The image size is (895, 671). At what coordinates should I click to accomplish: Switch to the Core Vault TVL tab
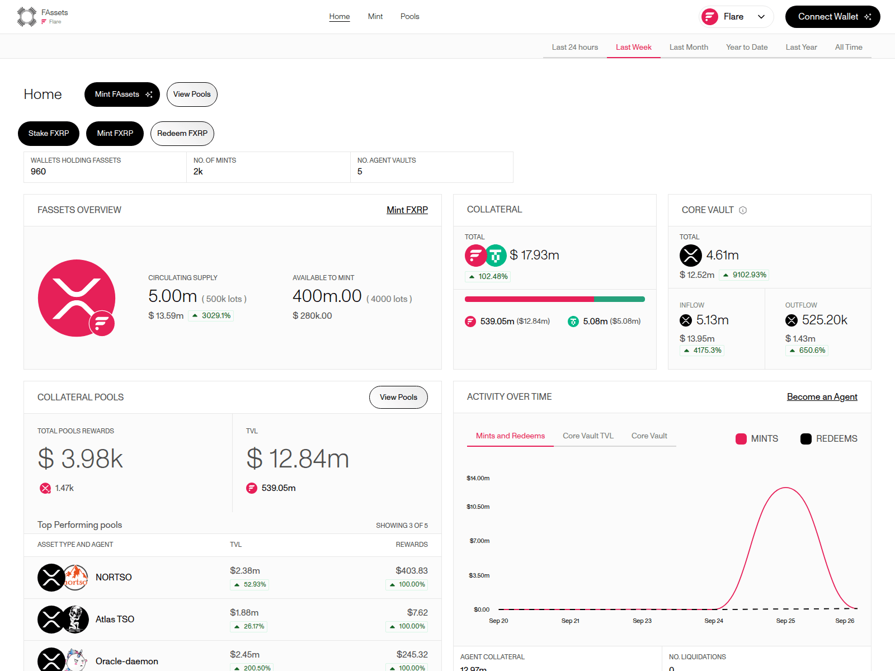point(588,436)
